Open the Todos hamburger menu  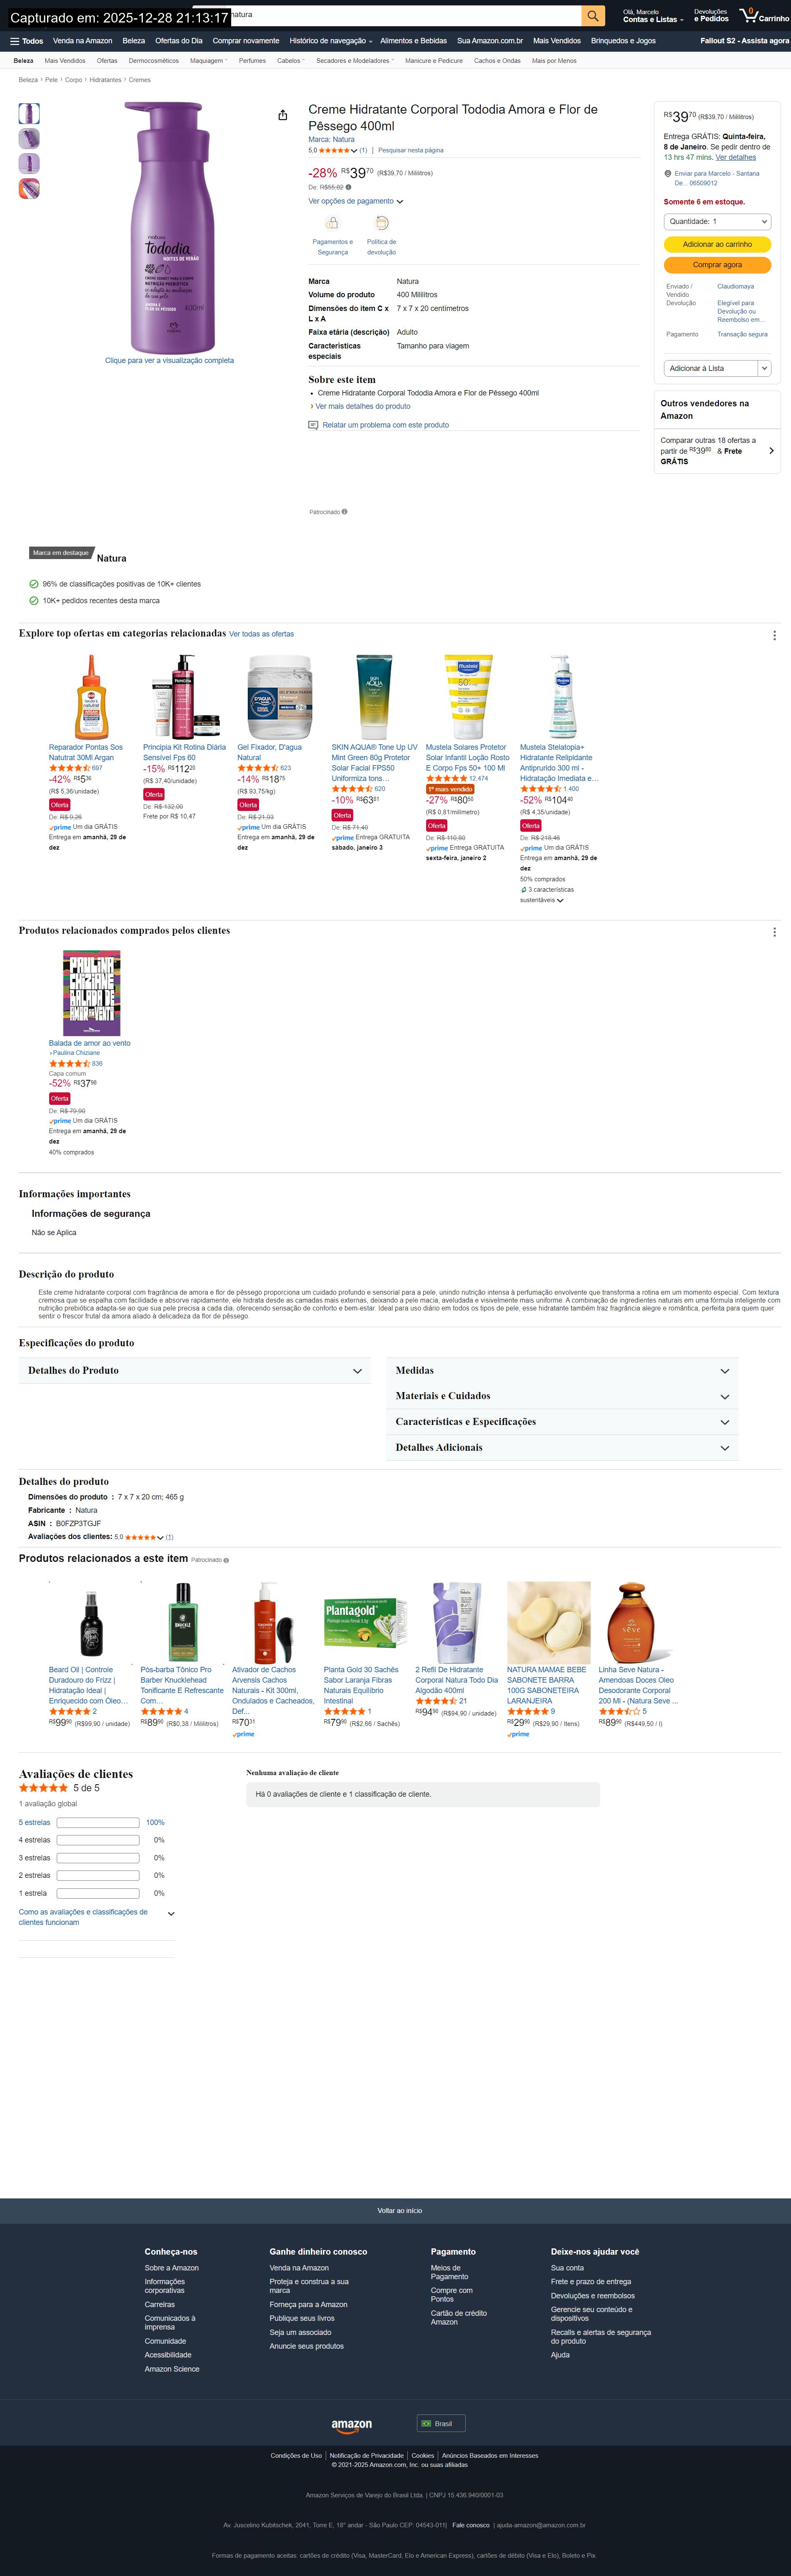click(26, 41)
